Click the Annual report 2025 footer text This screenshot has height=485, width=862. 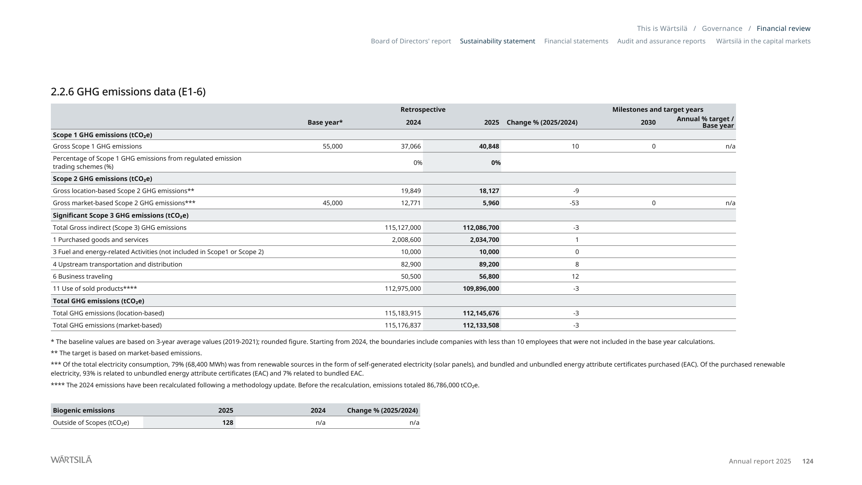coord(760,461)
